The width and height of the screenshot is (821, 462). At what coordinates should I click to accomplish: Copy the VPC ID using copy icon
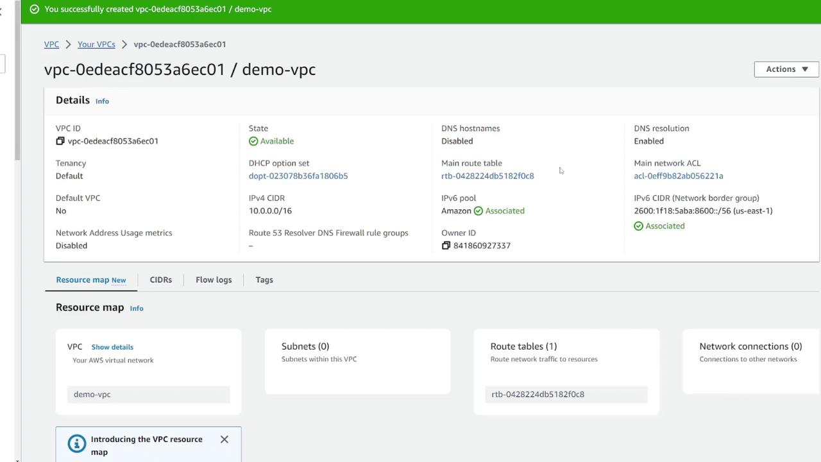pyautogui.click(x=60, y=141)
